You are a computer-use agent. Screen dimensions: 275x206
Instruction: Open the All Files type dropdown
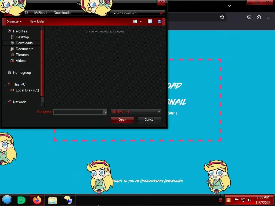(136, 112)
